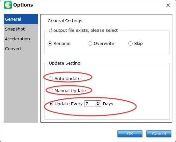Click the days number input field
This screenshot has height=142, width=176.
point(90,104)
